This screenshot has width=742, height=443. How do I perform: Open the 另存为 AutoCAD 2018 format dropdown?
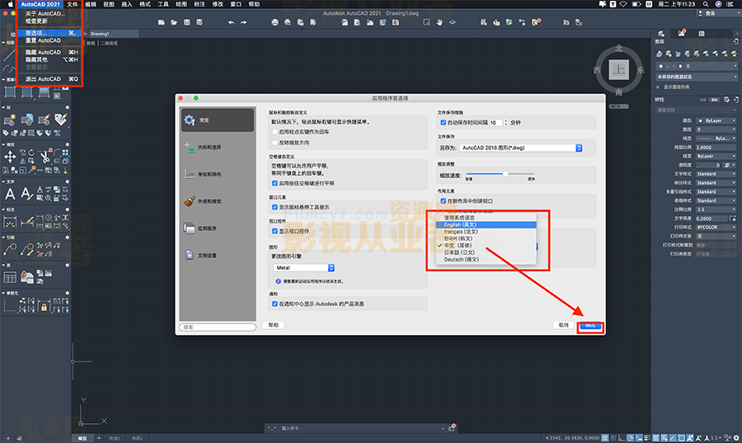tap(520, 148)
